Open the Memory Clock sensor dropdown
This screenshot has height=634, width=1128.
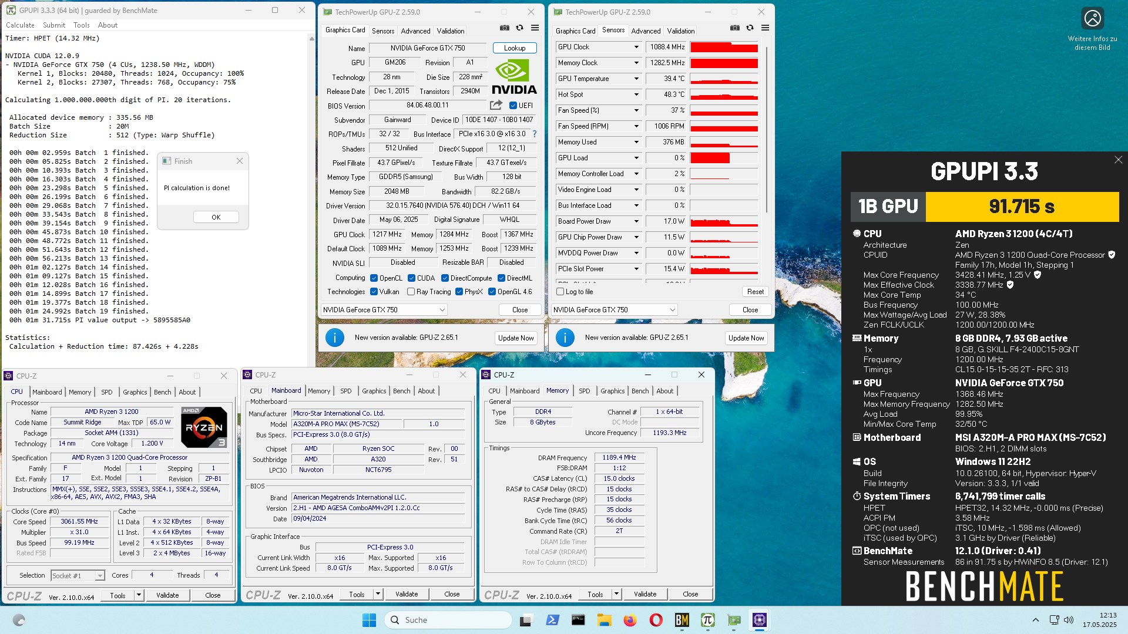(636, 63)
